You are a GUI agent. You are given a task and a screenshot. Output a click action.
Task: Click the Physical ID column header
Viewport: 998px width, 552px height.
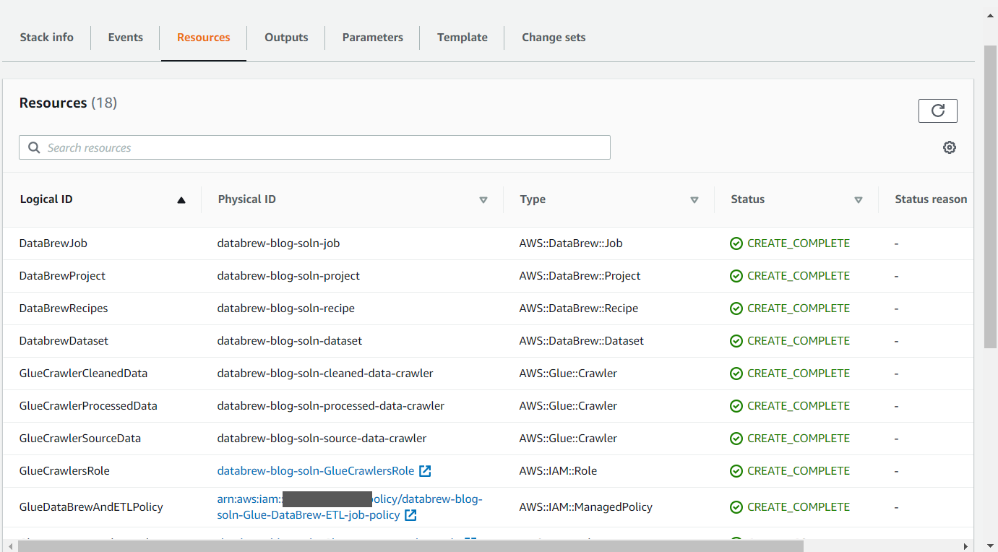click(x=247, y=199)
